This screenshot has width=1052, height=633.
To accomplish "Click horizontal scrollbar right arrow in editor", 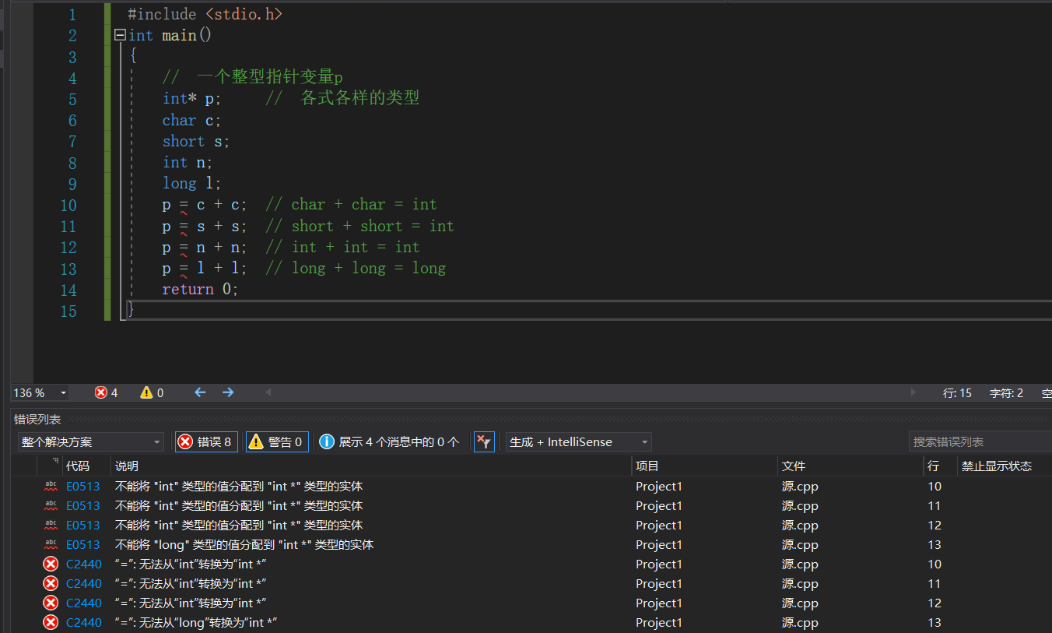I will (913, 392).
